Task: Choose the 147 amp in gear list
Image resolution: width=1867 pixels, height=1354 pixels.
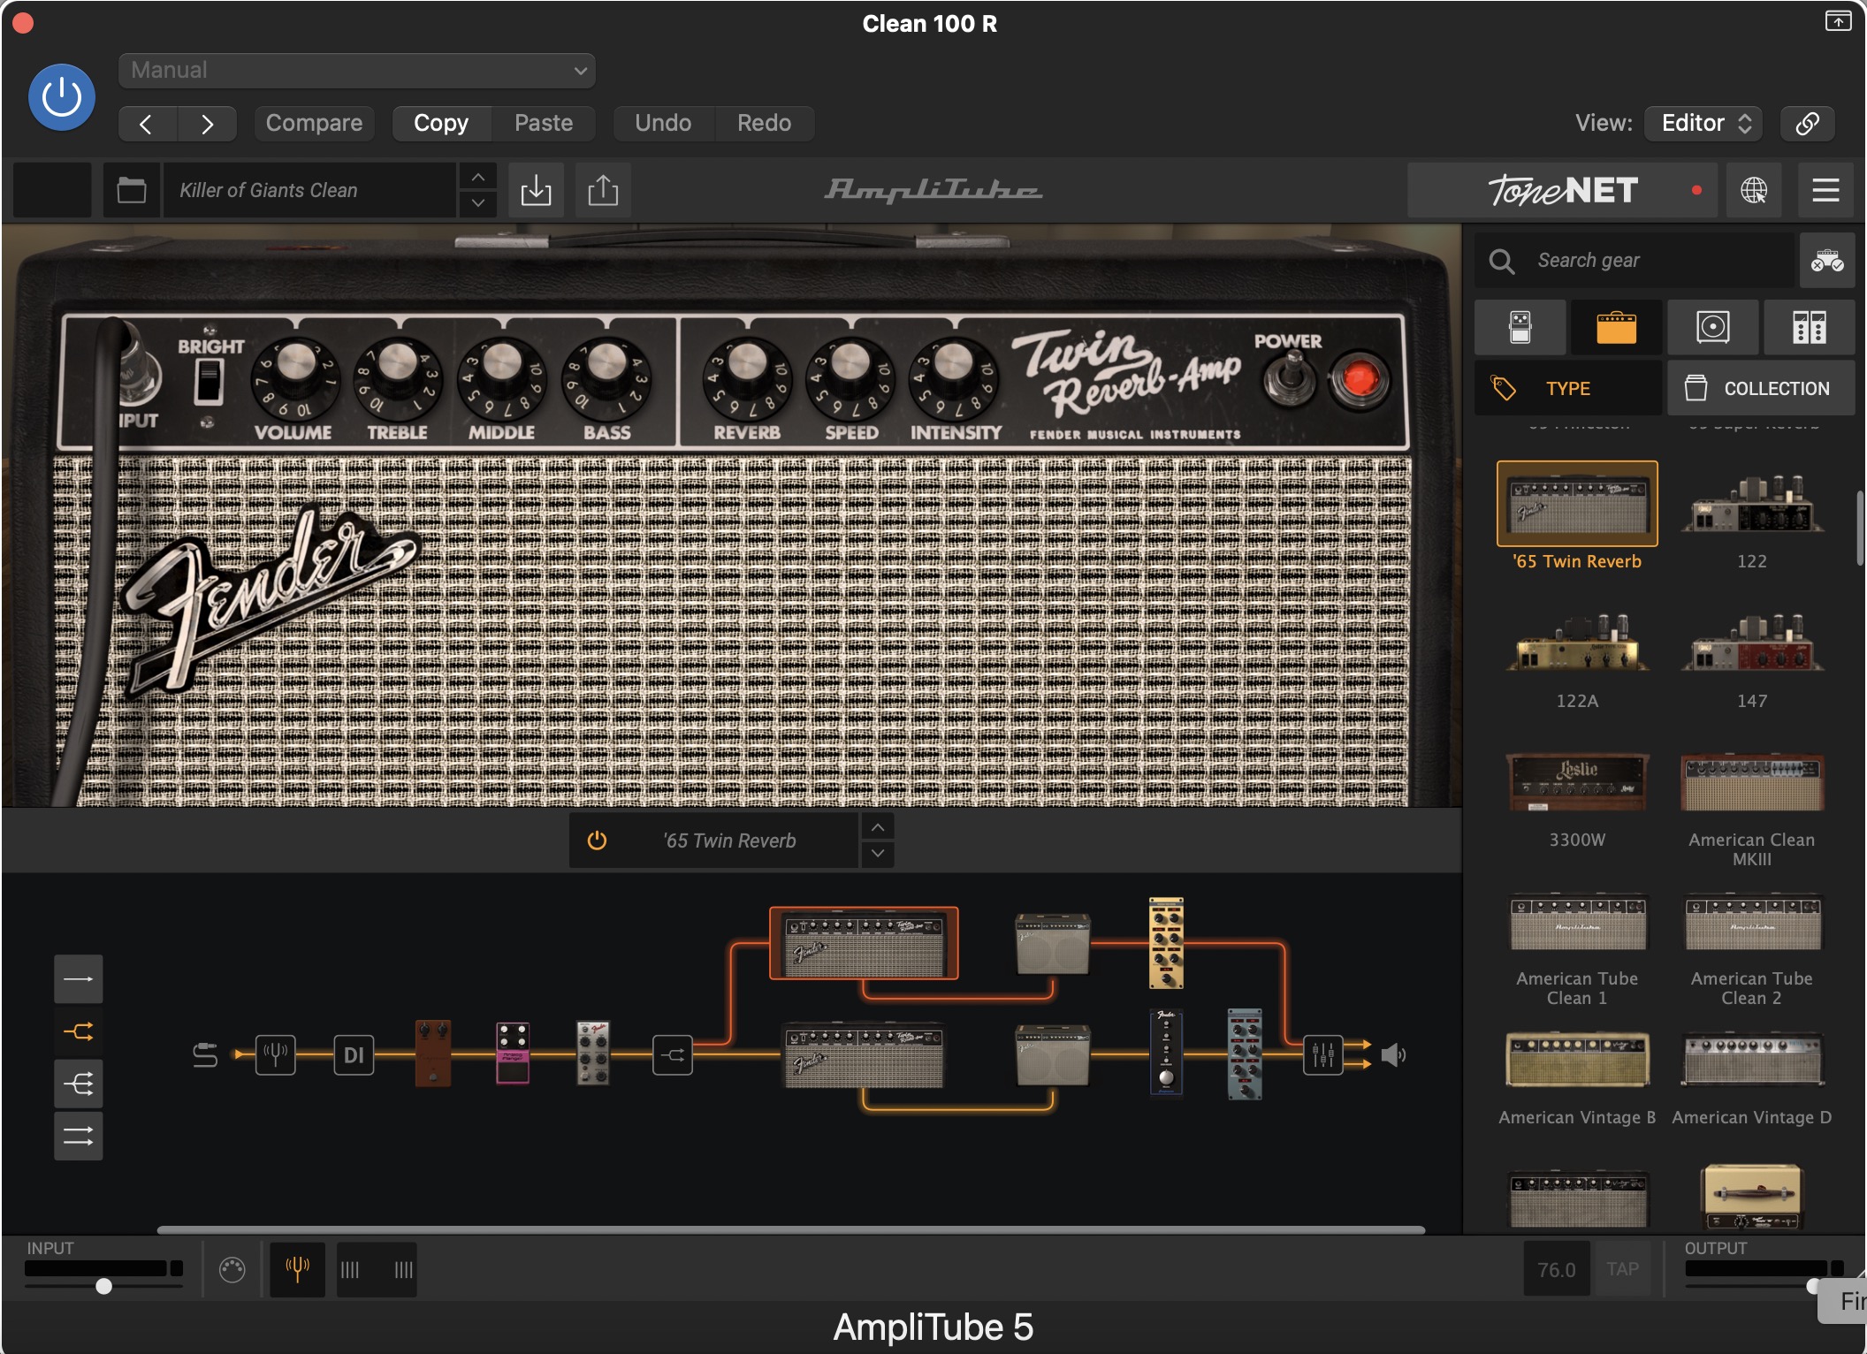Action: pyautogui.click(x=1752, y=643)
